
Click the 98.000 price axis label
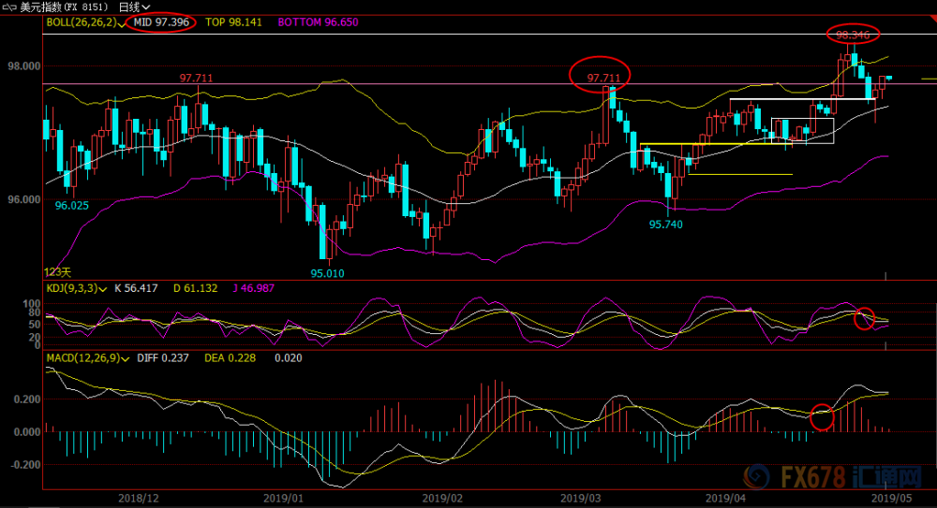[x=24, y=65]
